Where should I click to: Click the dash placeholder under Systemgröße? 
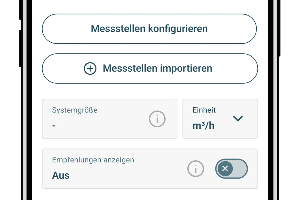click(x=53, y=126)
